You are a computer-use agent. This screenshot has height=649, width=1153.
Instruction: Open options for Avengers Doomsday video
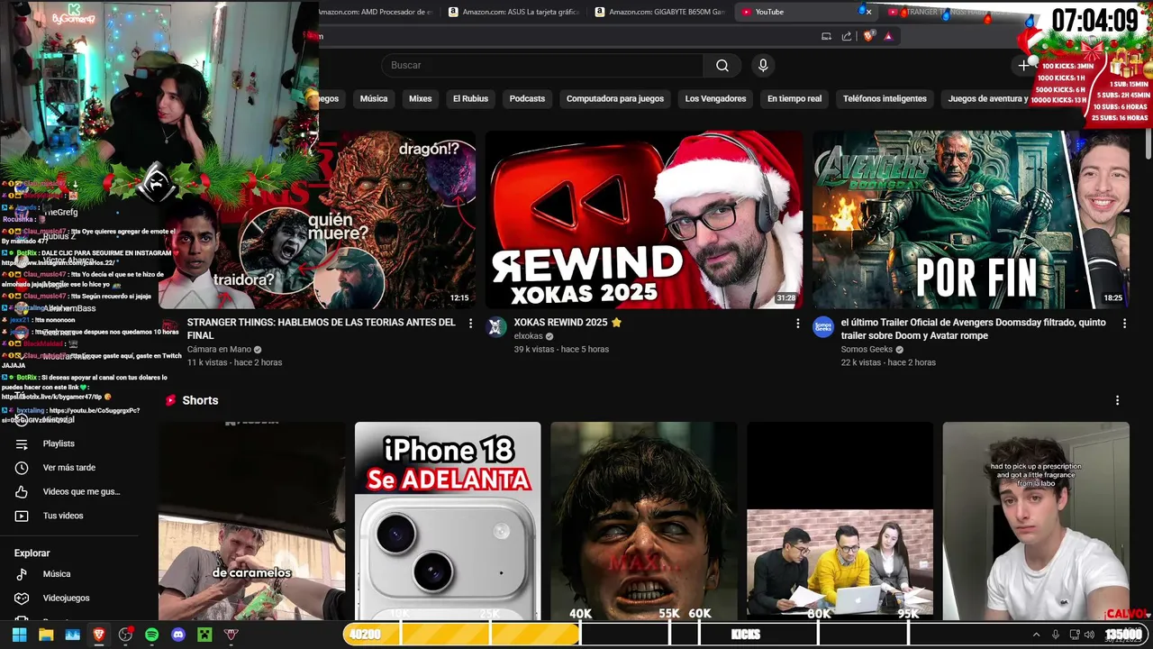(x=1124, y=323)
